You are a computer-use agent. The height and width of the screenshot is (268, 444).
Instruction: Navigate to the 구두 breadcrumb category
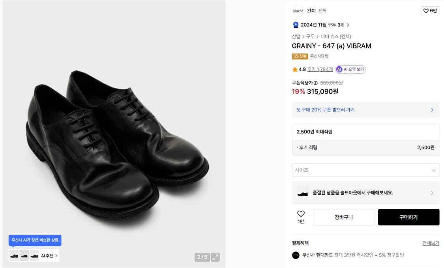coord(310,36)
